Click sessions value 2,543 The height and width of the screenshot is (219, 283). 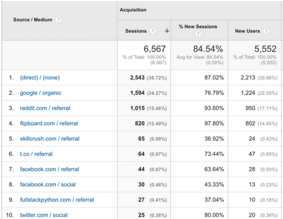137,78
